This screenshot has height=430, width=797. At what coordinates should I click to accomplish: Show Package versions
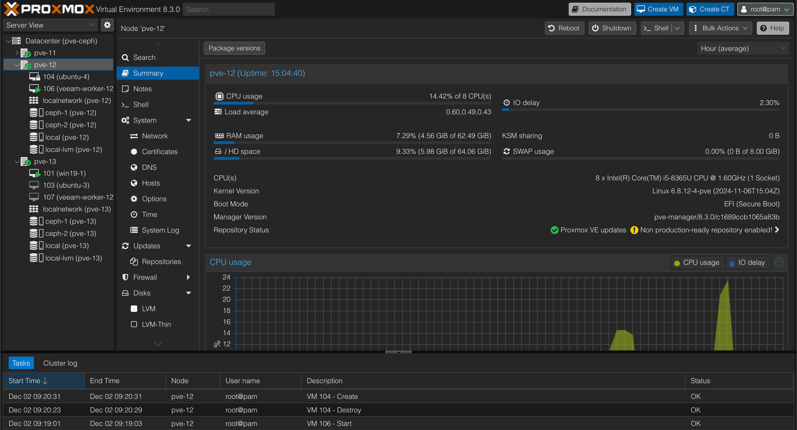tap(234, 48)
